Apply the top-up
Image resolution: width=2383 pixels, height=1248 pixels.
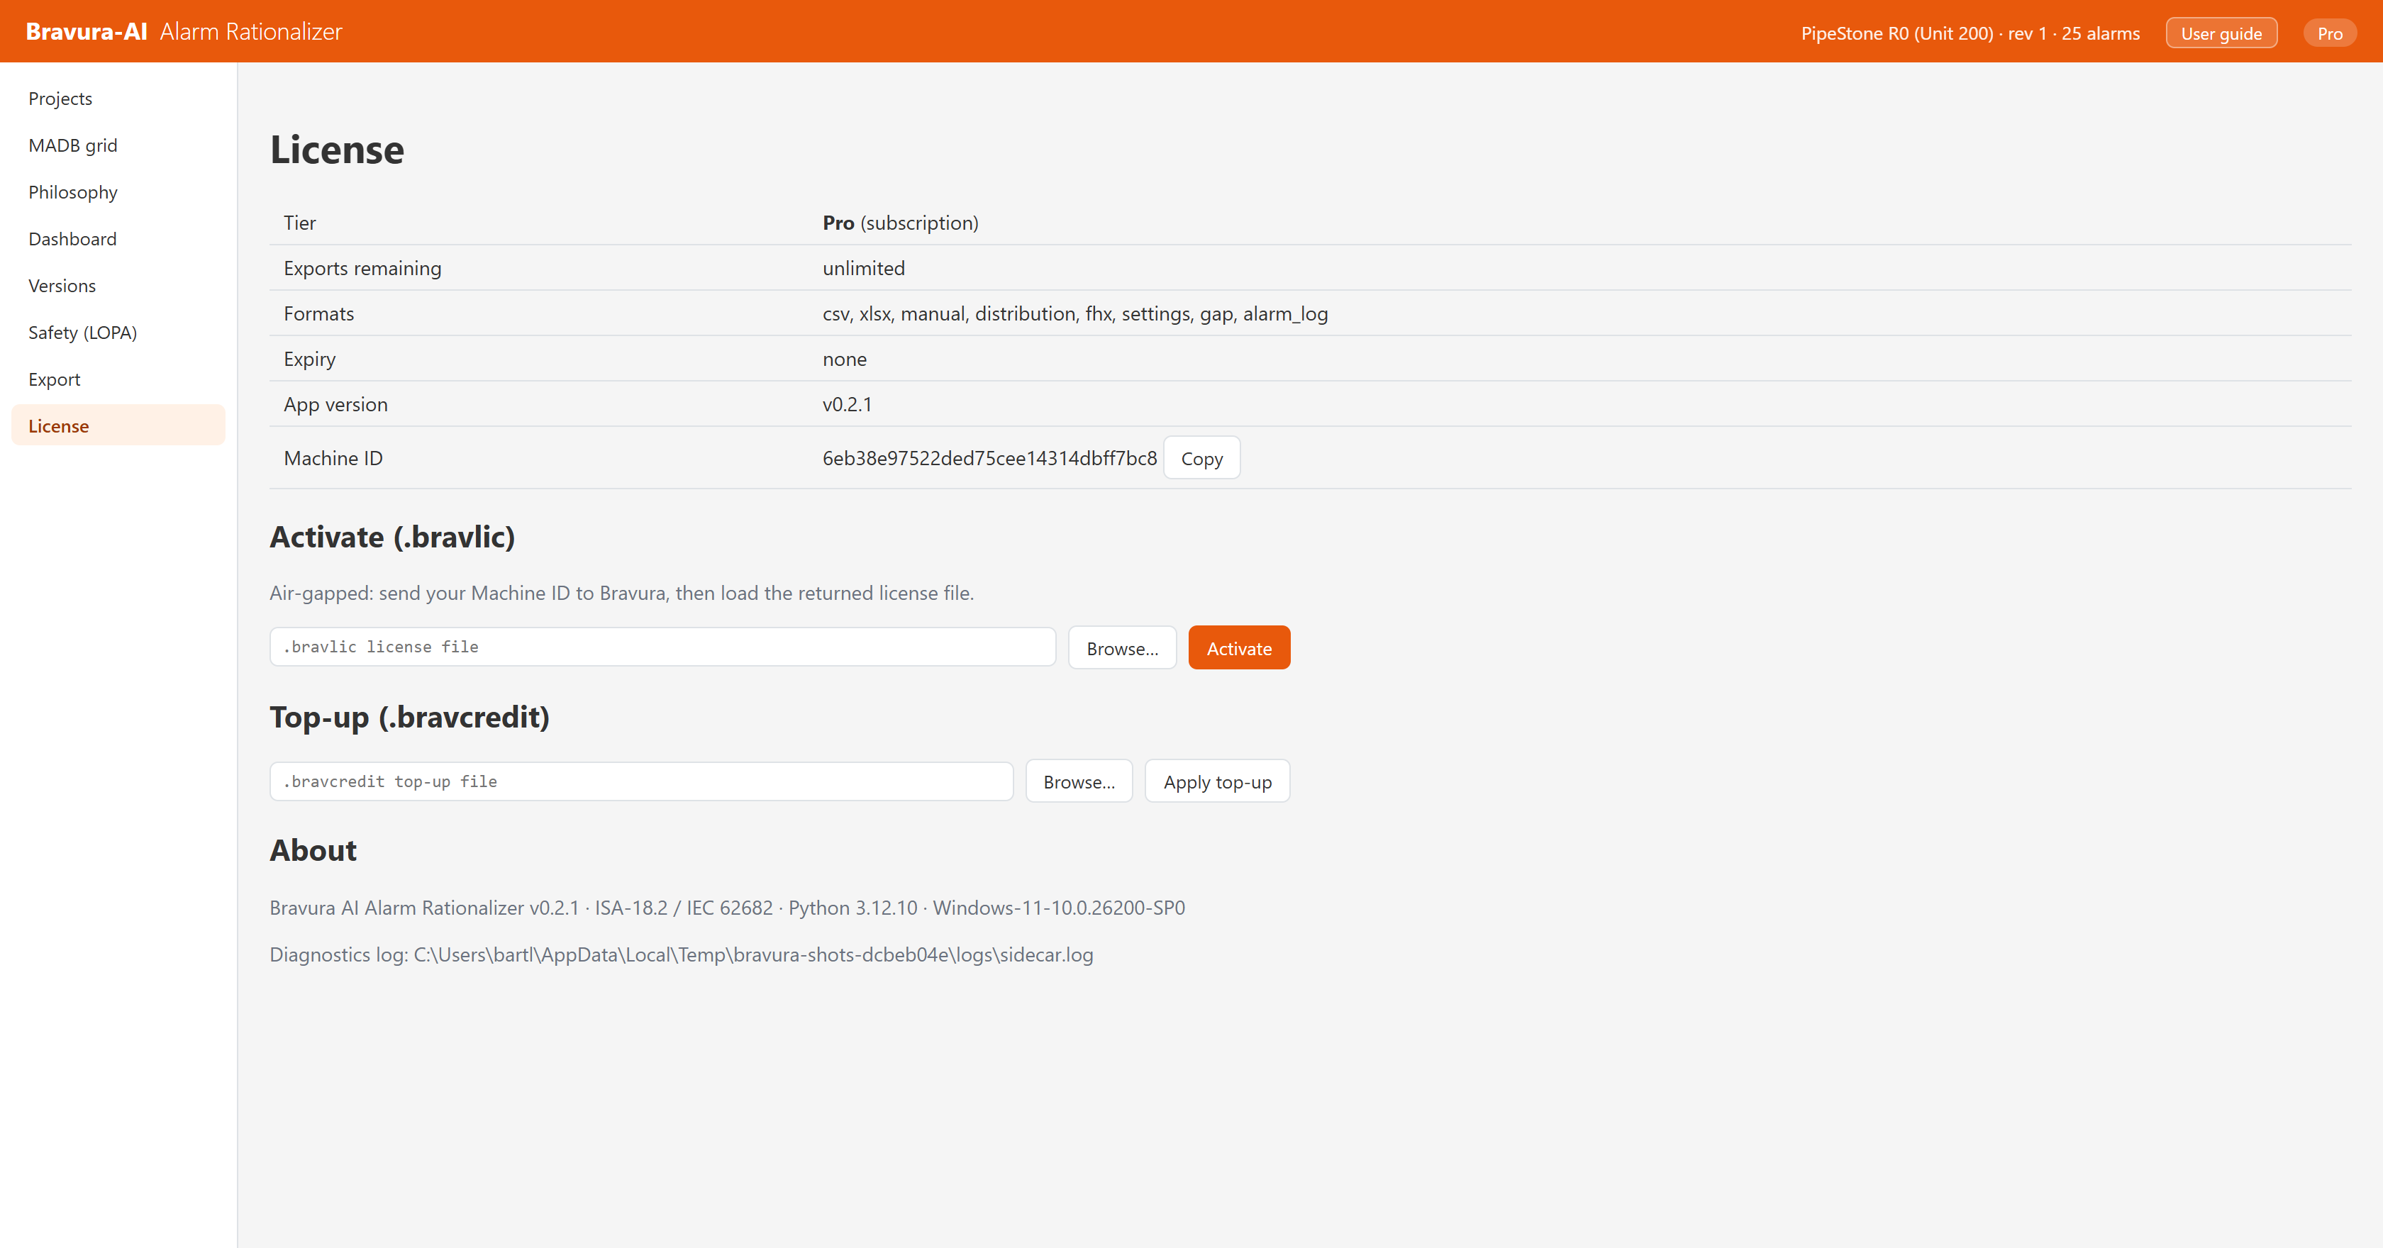click(1216, 781)
